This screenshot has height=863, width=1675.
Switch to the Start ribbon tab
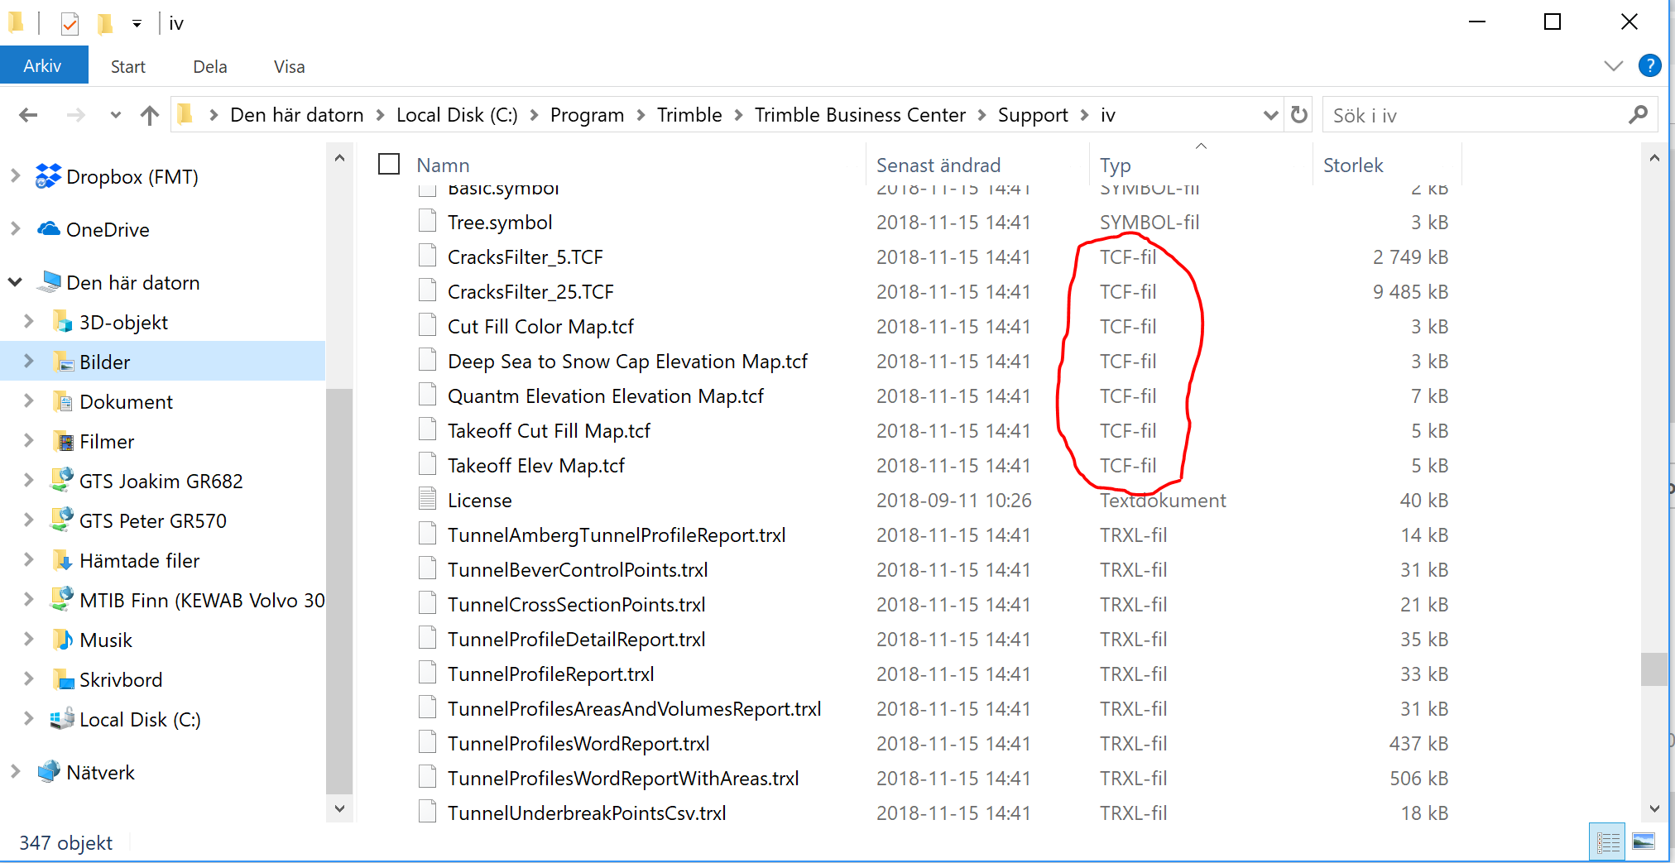(128, 66)
